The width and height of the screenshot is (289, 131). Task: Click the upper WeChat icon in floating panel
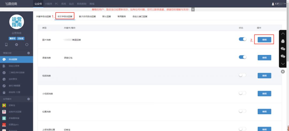coord(283,49)
